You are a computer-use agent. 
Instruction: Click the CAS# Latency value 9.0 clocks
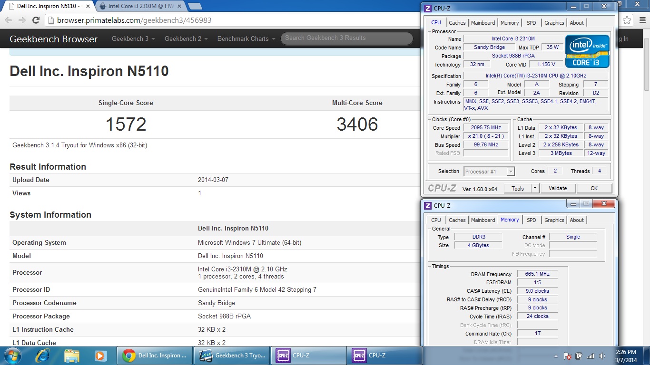537,291
